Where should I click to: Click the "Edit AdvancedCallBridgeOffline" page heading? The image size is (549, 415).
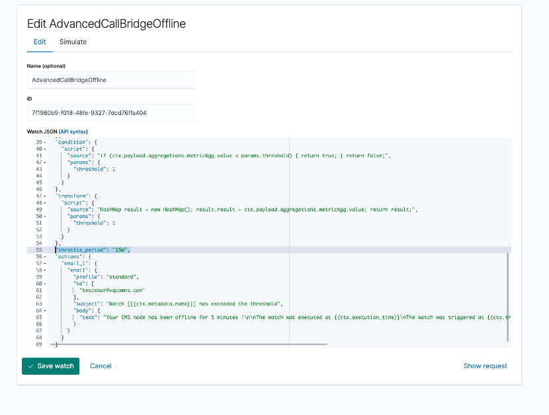click(x=106, y=24)
